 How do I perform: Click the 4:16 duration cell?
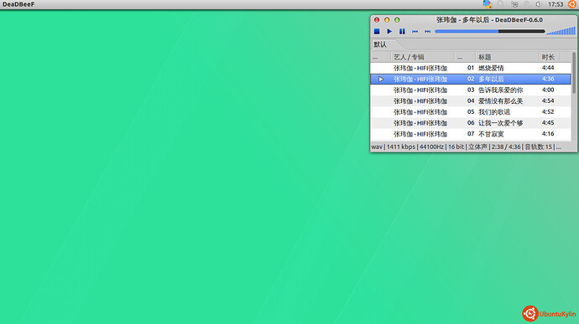click(548, 134)
